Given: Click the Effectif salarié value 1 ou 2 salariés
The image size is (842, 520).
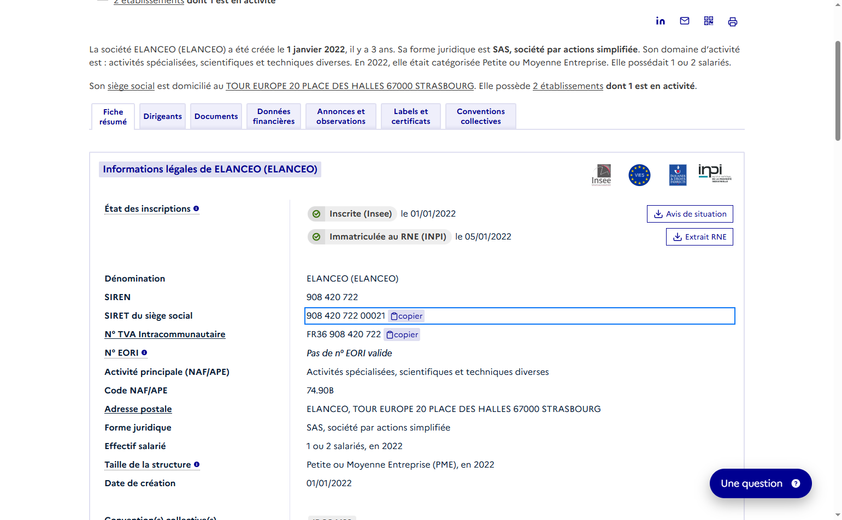Looking at the screenshot, I should [x=355, y=446].
